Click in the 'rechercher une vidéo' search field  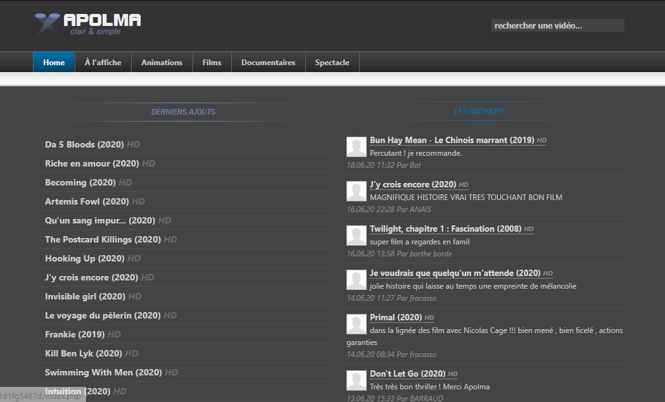(557, 26)
